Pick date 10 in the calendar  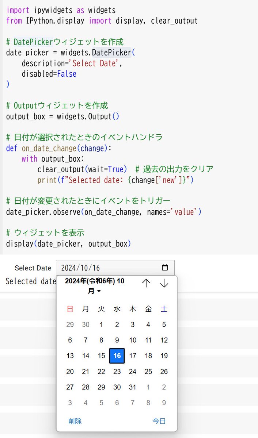click(x=133, y=340)
